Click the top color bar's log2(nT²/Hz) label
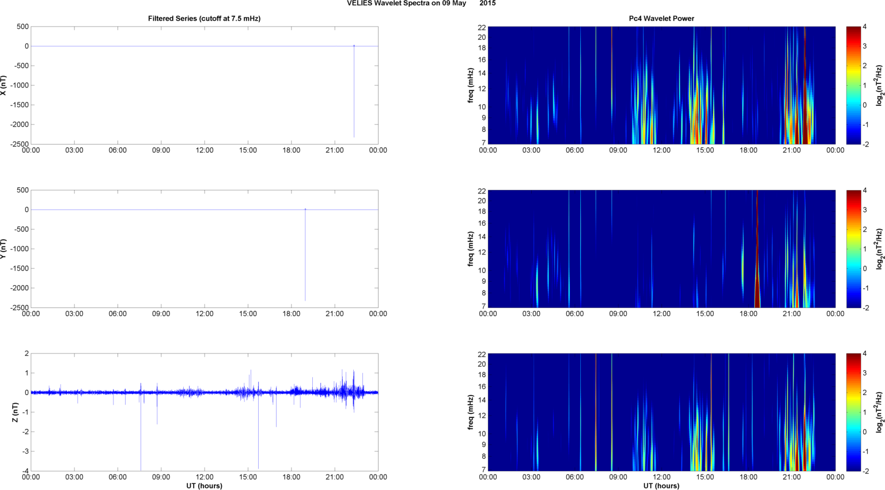 879,85
